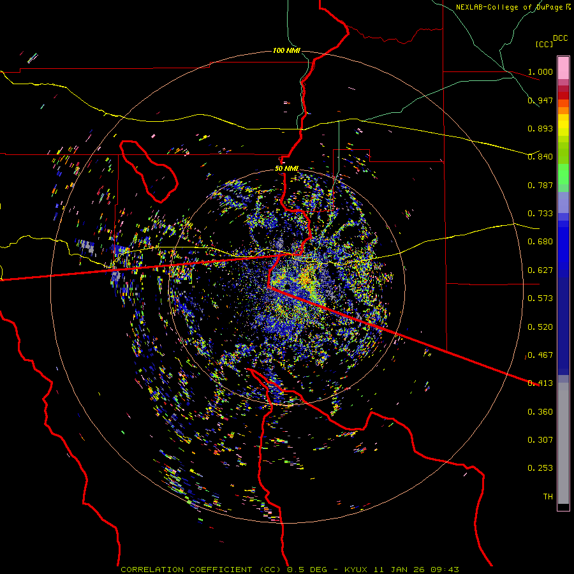Click the KYUX radar site identifier

click(x=356, y=570)
